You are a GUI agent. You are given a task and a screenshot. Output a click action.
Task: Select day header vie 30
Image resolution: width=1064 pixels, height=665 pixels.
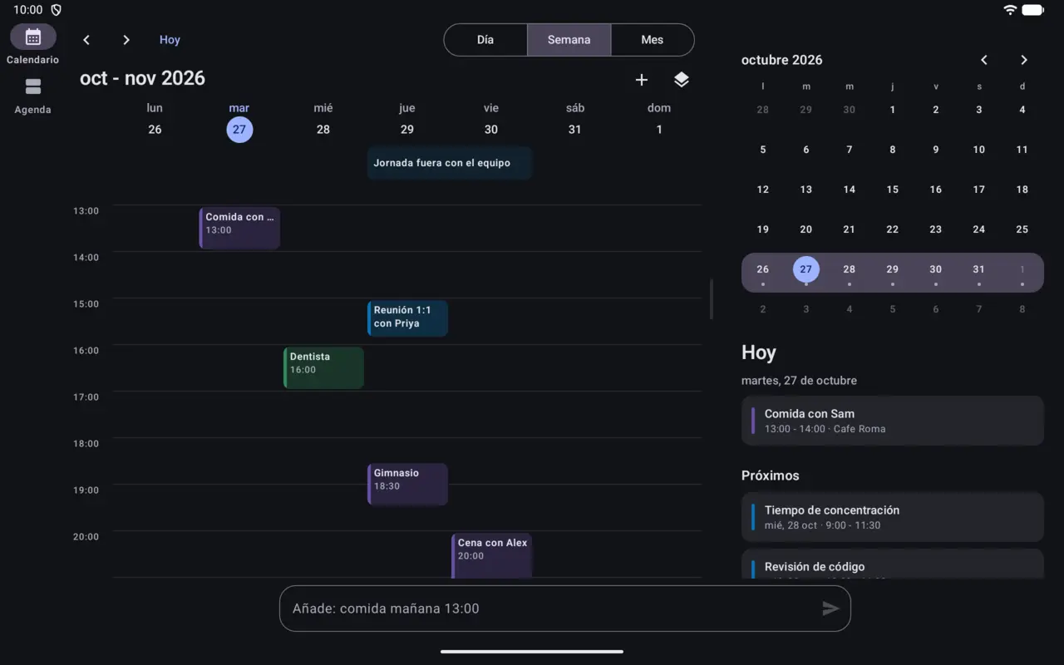[491, 120]
